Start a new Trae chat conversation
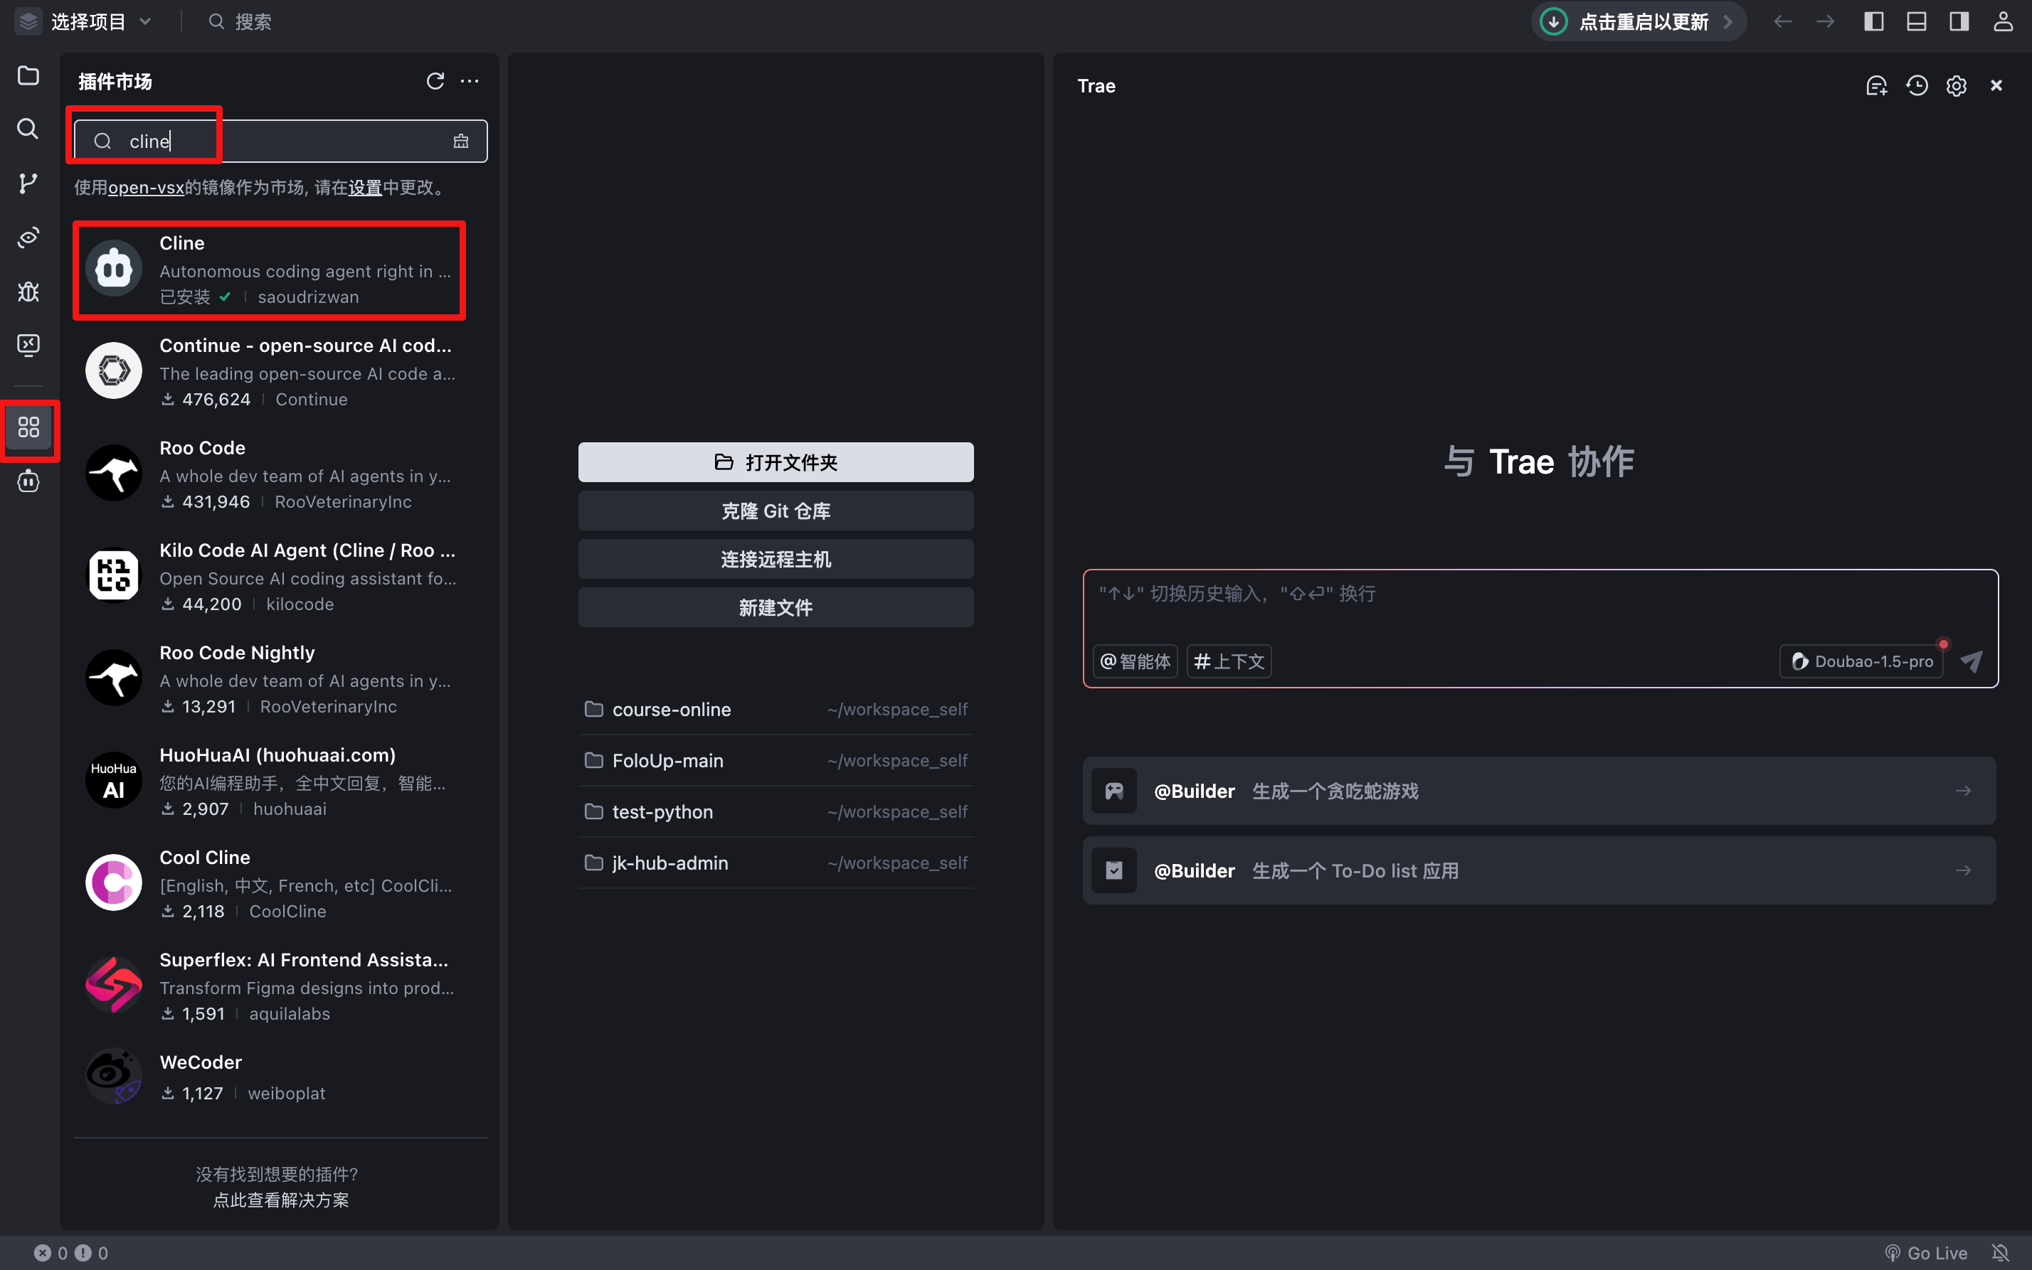 (x=1876, y=85)
